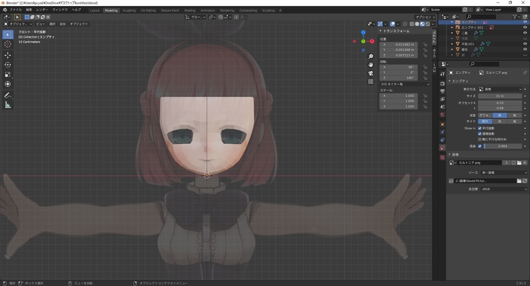Set 深度 to 後

point(515,115)
